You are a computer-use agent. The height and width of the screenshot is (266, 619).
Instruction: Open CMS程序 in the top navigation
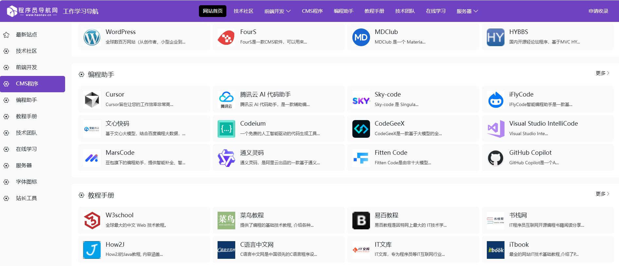point(312,11)
